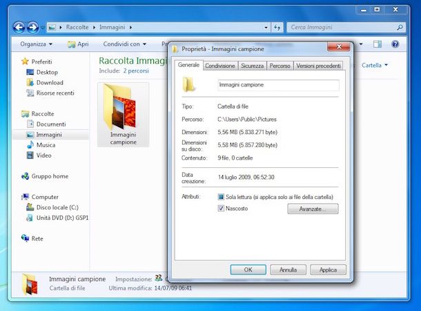
Task: Select Immagini library in sidebar
Action: pyautogui.click(x=49, y=134)
